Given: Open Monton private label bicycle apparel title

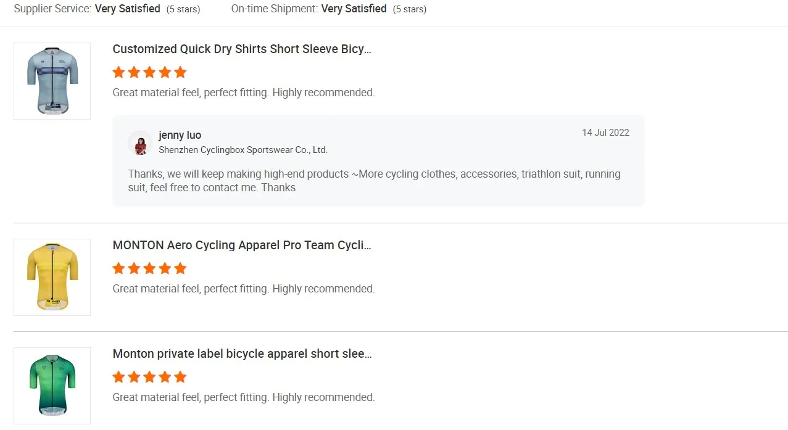Looking at the screenshot, I should click(242, 354).
